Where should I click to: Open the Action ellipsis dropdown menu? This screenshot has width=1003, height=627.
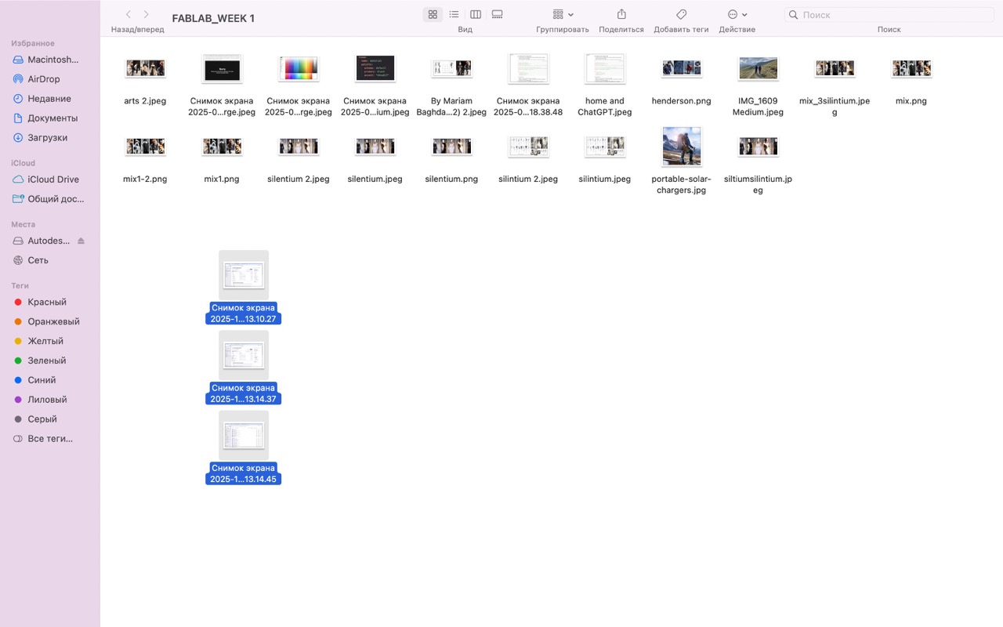point(737,14)
